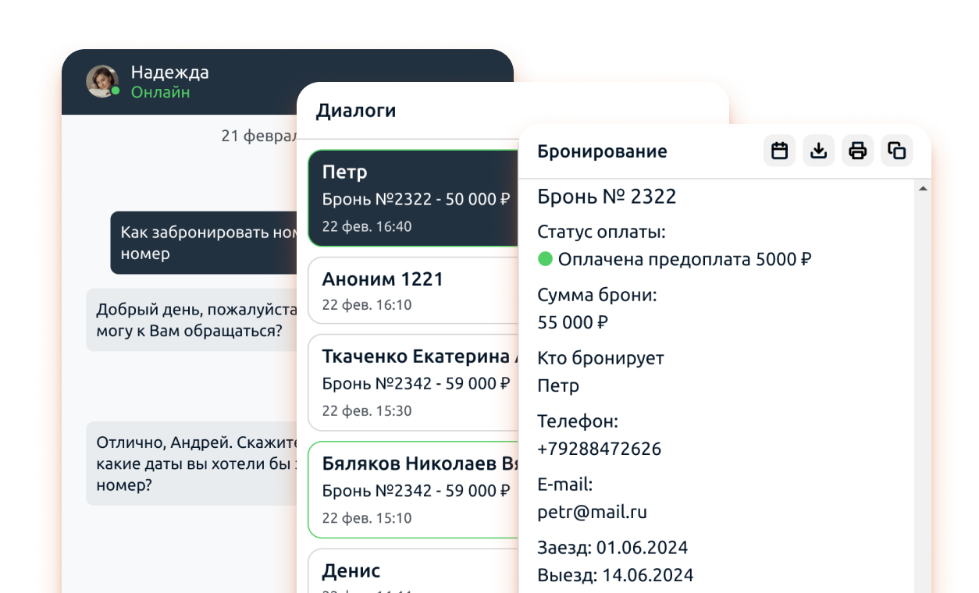The image size is (979, 593).
Task: Click the Надежда name in chat header
Action: point(169,73)
